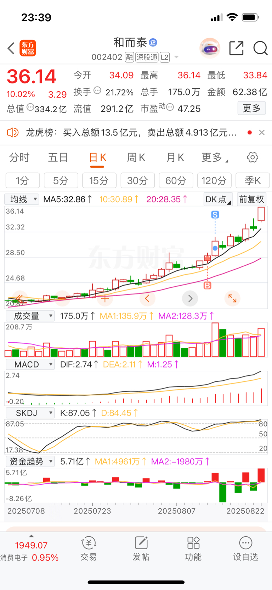Tap the red B buy marker on chart
Screen dimensions: 272x590
pyautogui.click(x=208, y=285)
